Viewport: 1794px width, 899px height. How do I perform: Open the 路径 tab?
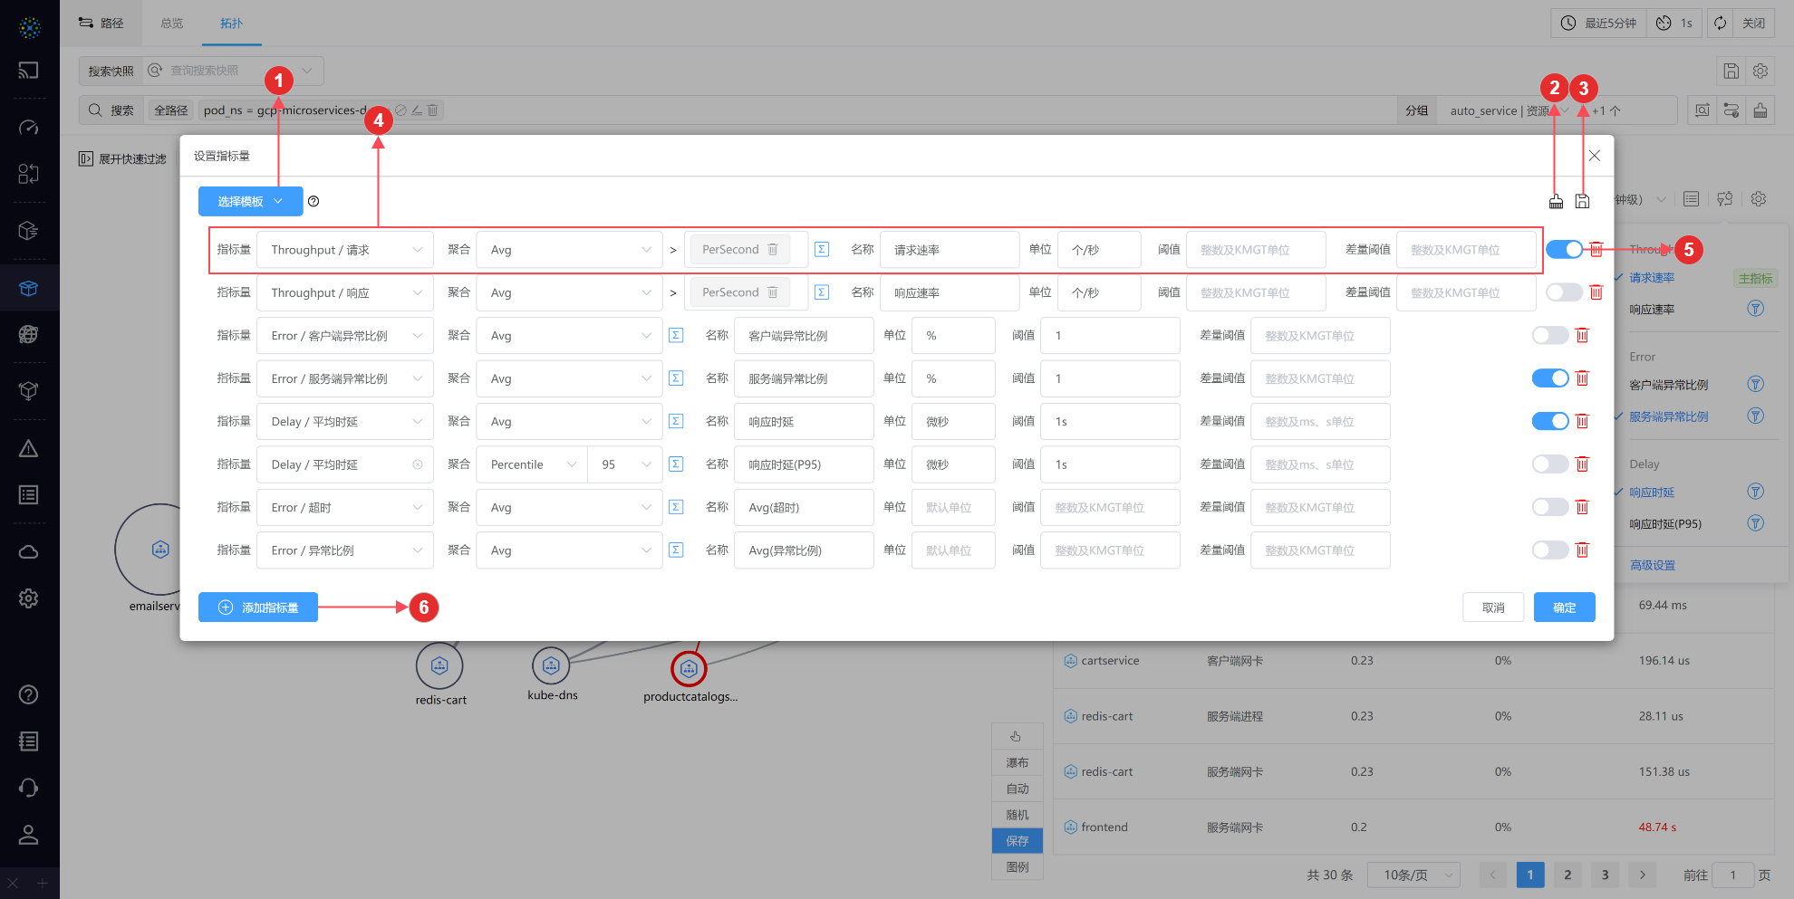coord(101,24)
